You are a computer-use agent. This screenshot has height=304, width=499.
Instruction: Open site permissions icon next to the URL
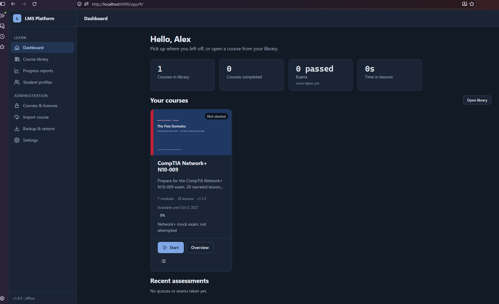click(x=86, y=4)
